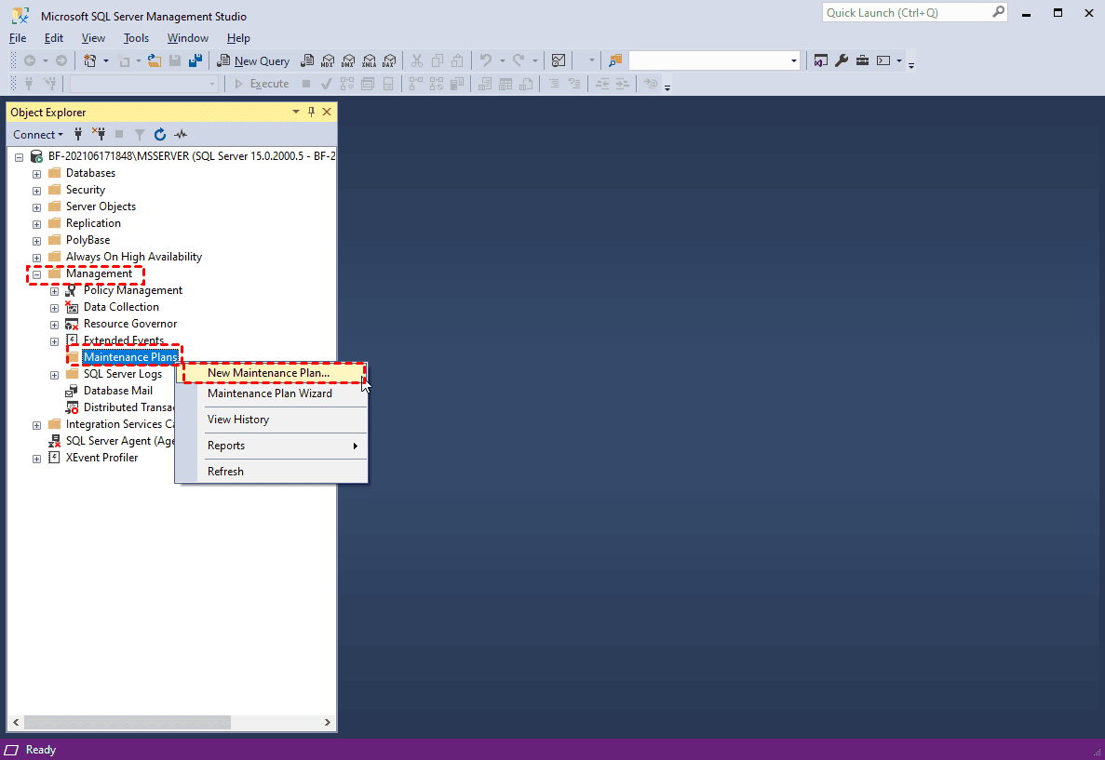This screenshot has height=760, width=1105.
Task: Click the Object Explorer horizontal scrollbar
Action: [x=128, y=722]
